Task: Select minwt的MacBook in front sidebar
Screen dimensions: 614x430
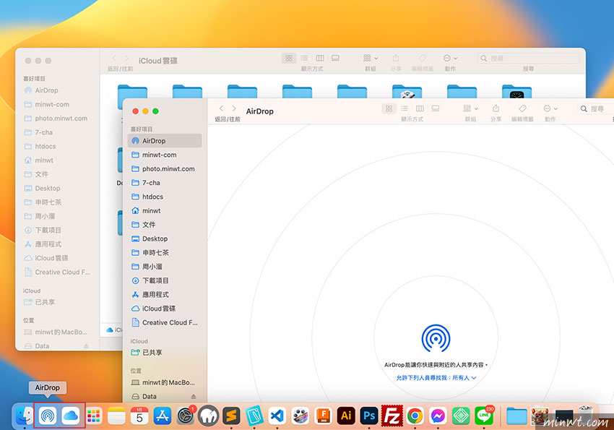Action: coord(165,382)
